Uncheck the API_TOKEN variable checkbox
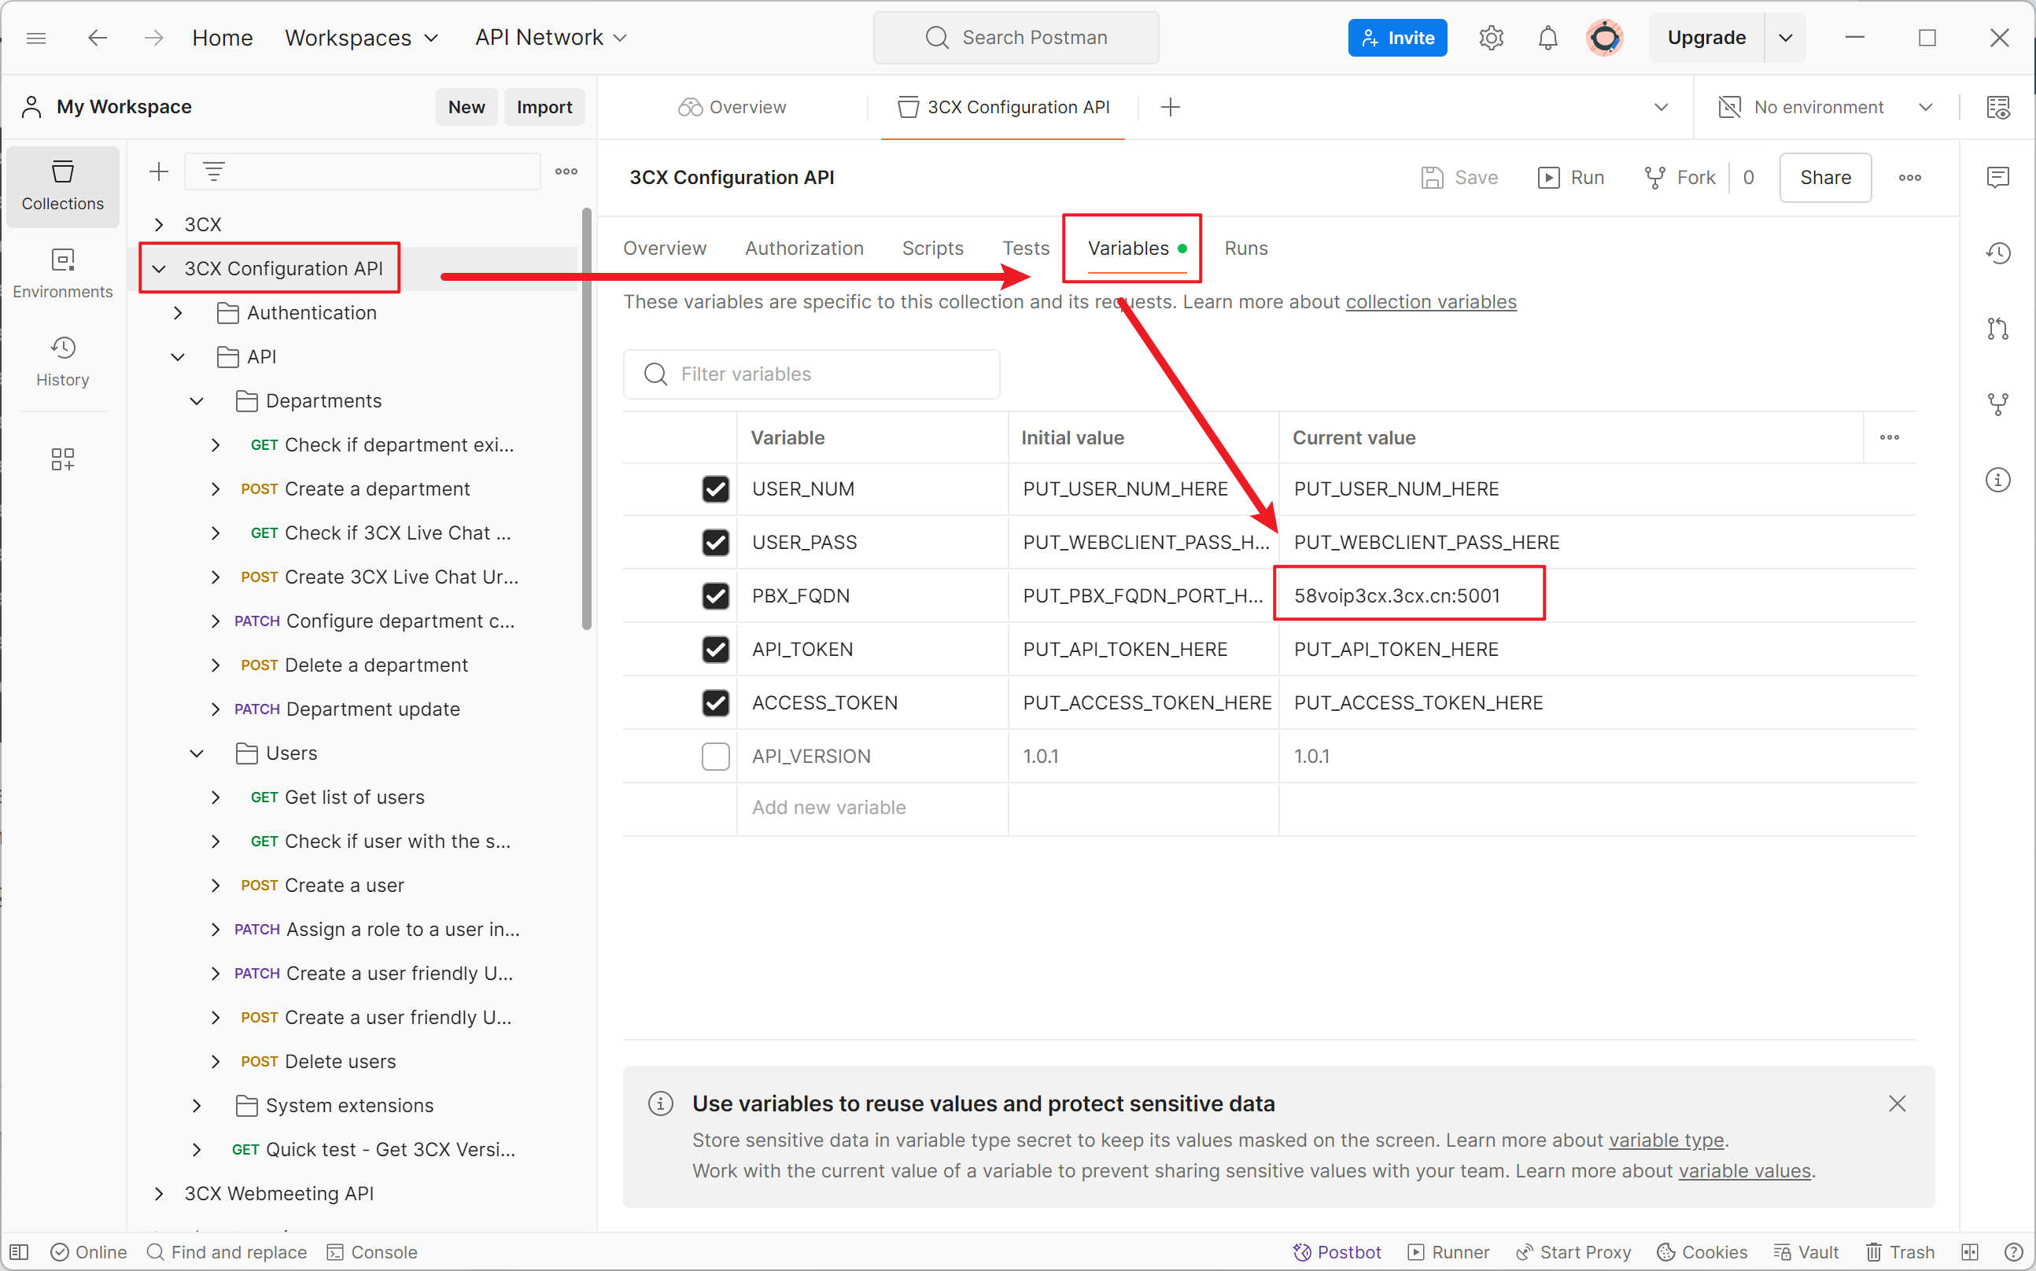Screen dimensions: 2036x1271 pos(715,649)
